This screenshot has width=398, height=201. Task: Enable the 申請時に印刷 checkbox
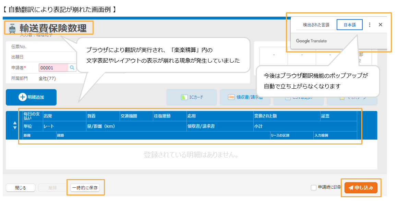313,187
